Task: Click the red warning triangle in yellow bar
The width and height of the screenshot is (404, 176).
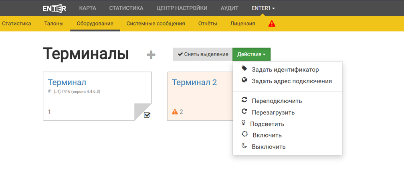Action: [x=272, y=24]
